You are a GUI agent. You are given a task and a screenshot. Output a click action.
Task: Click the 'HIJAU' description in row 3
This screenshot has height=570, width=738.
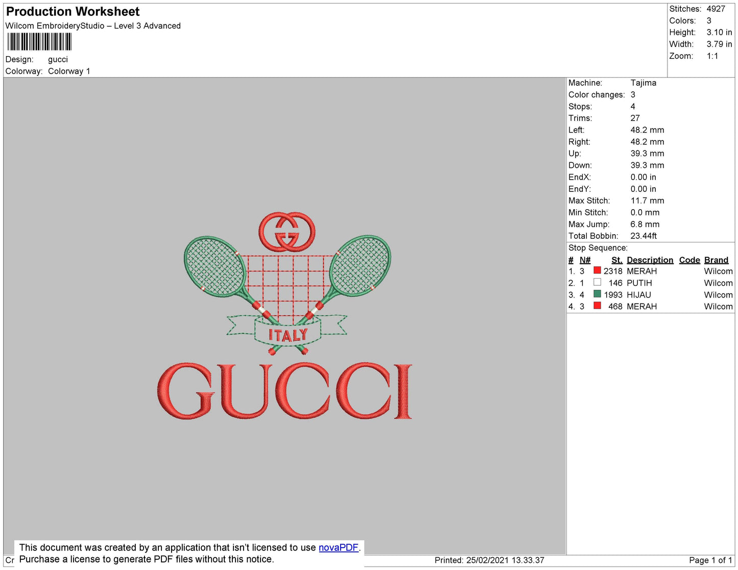click(x=639, y=294)
